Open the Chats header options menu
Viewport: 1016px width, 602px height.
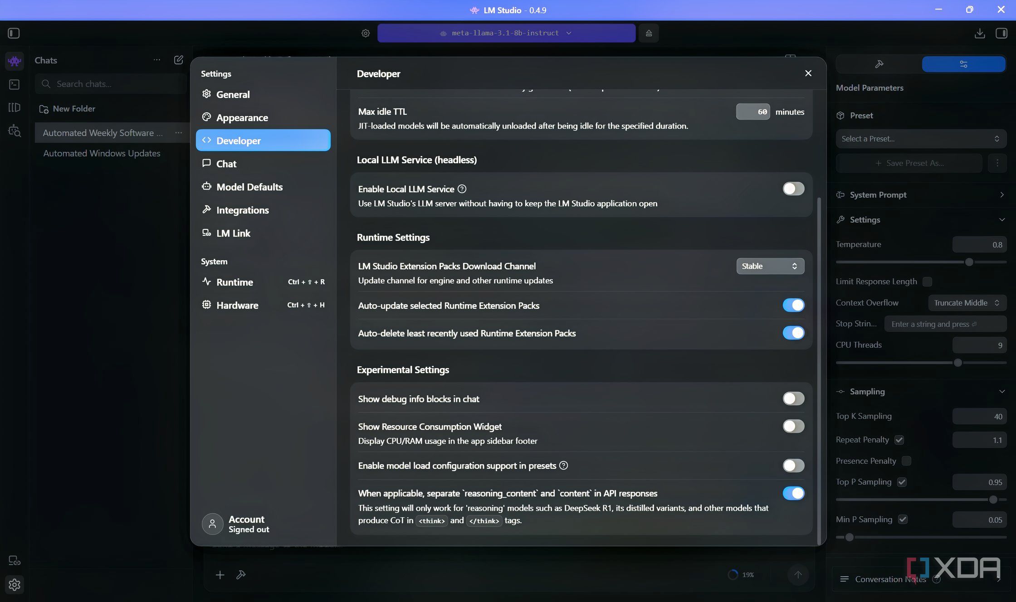point(156,60)
